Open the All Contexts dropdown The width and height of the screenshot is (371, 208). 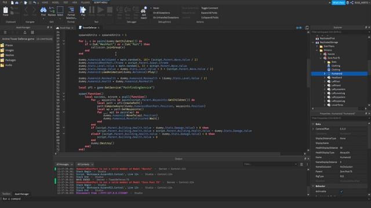[85, 164]
